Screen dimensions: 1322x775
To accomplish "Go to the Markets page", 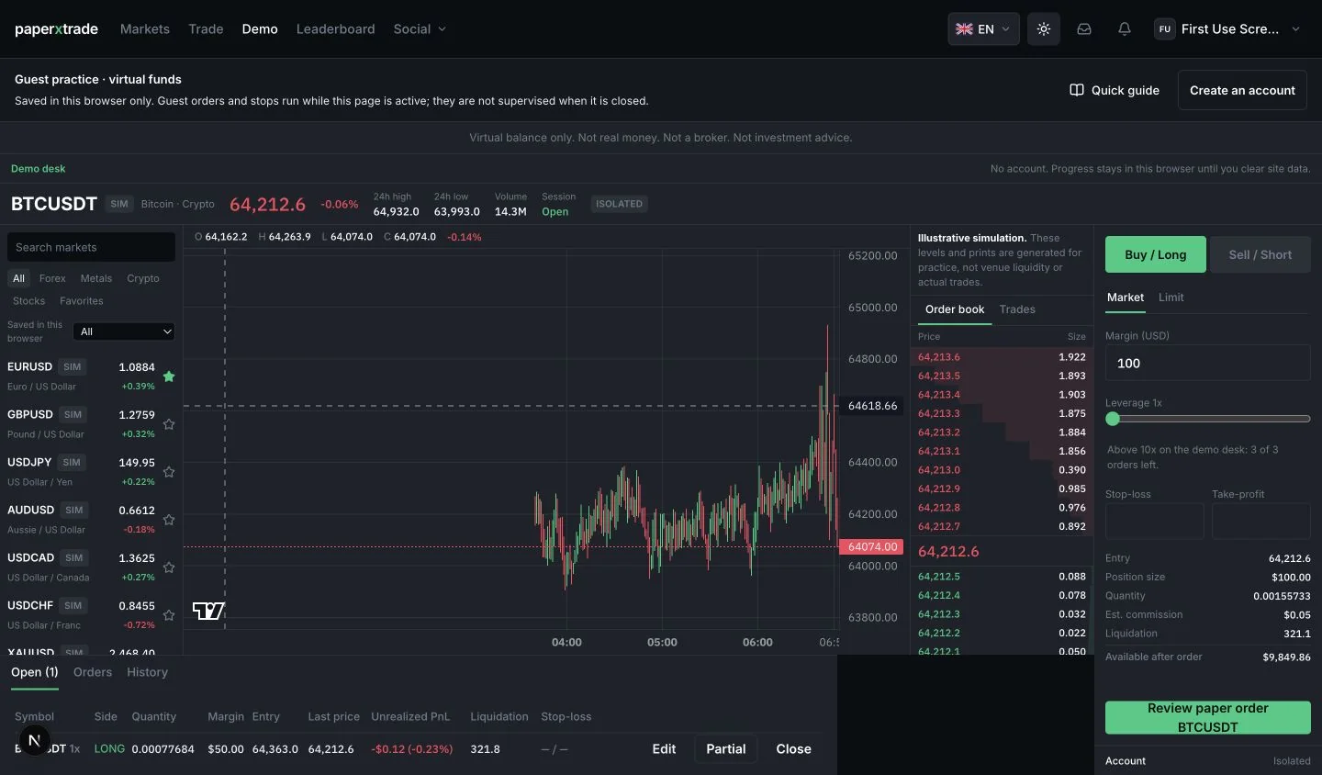I will [x=145, y=29].
